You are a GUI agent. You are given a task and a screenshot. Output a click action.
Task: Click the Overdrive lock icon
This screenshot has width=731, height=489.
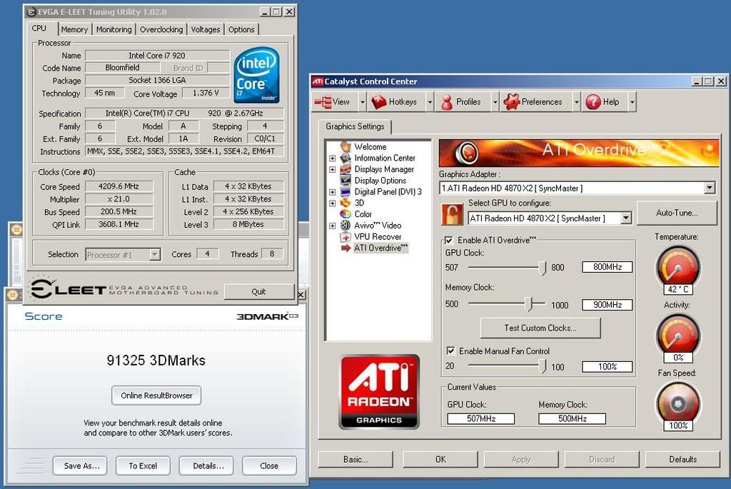[x=452, y=214]
